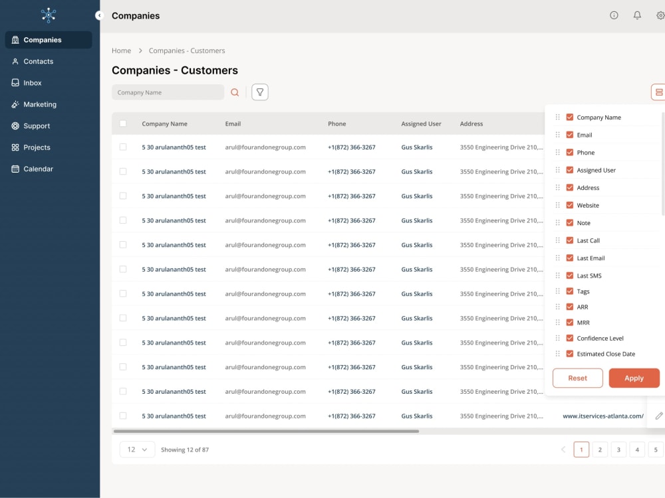The height and width of the screenshot is (498, 665).
Task: Open the filter options icon
Action: [259, 92]
